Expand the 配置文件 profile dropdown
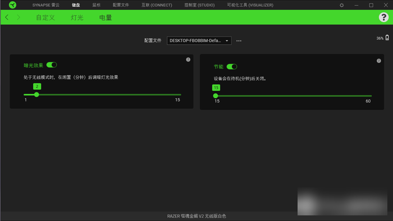The height and width of the screenshot is (221, 393). point(199,40)
